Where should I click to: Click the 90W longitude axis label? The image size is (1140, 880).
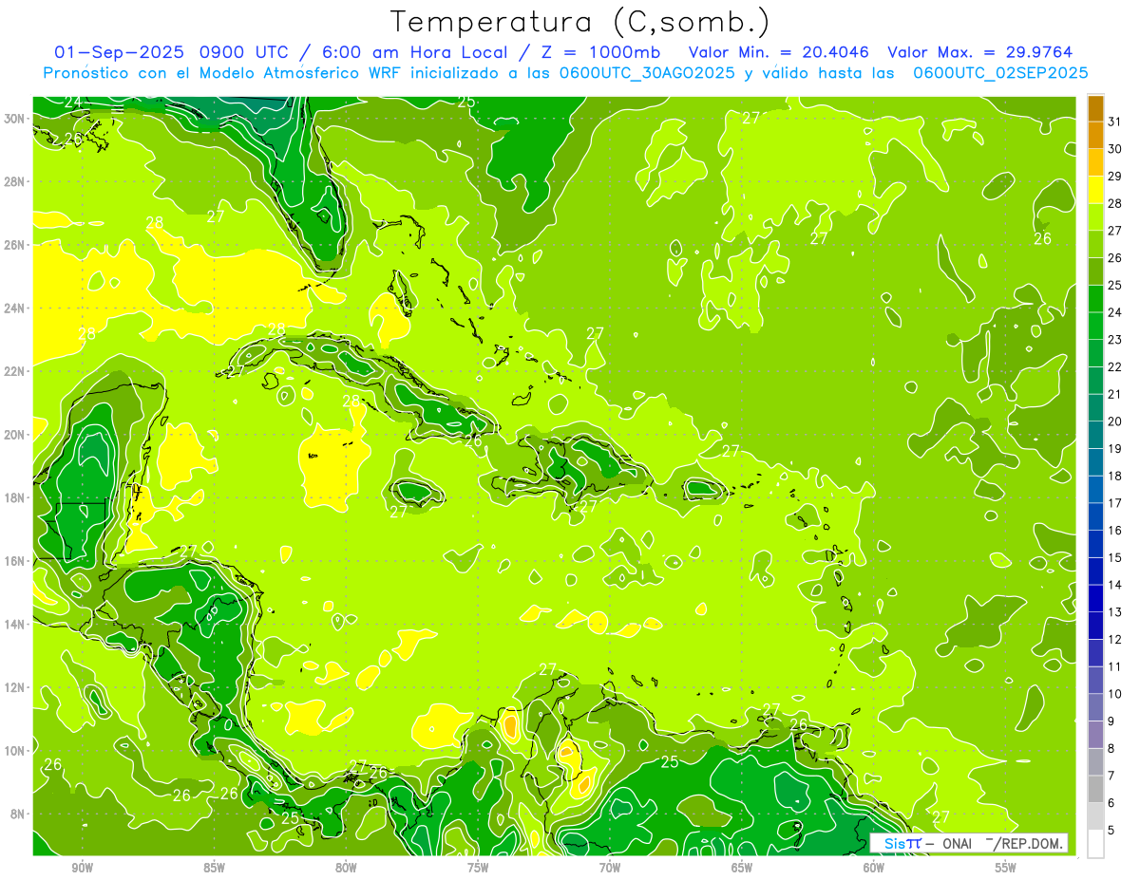(x=82, y=868)
